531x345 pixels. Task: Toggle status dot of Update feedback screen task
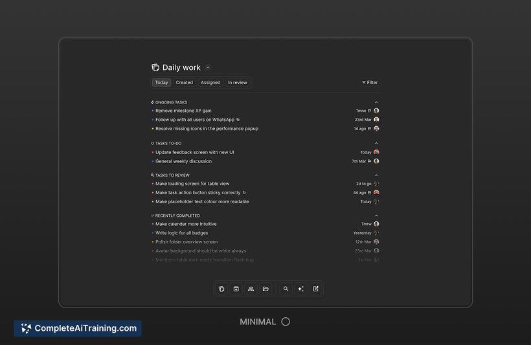[x=153, y=152]
